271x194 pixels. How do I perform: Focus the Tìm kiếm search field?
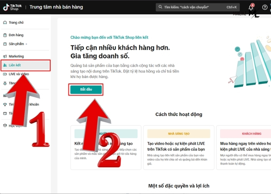click(197, 7)
